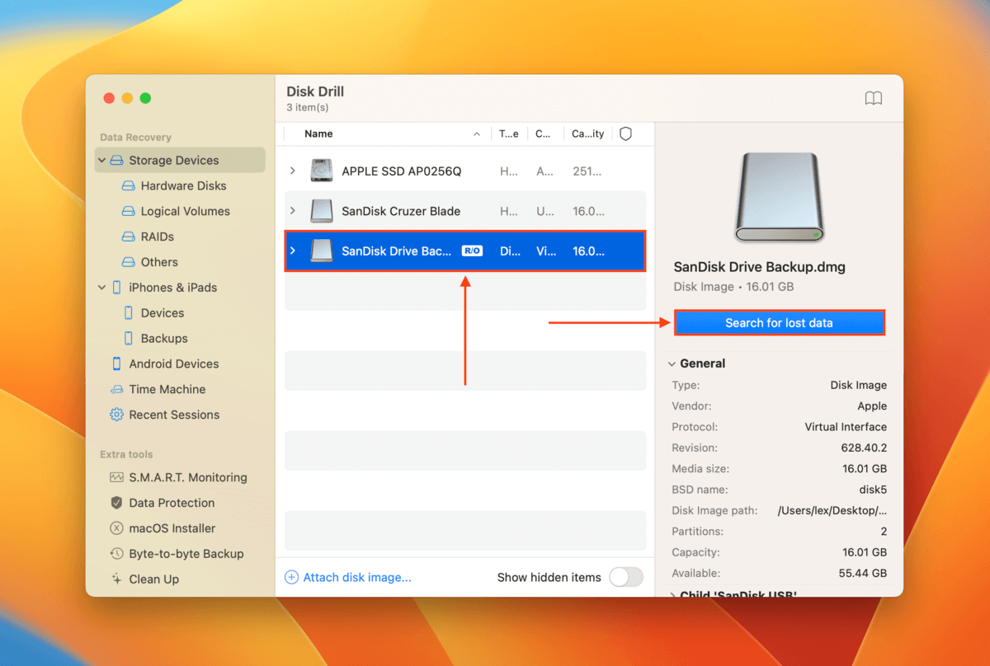Click the plus icon for attaching image
The image size is (990, 666).
(291, 578)
